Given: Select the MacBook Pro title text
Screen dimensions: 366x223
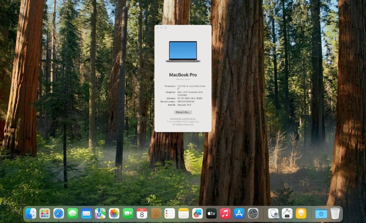Looking at the screenshot, I should [183, 75].
